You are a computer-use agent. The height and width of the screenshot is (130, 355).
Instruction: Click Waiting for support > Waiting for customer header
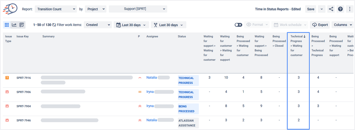pos(210,48)
